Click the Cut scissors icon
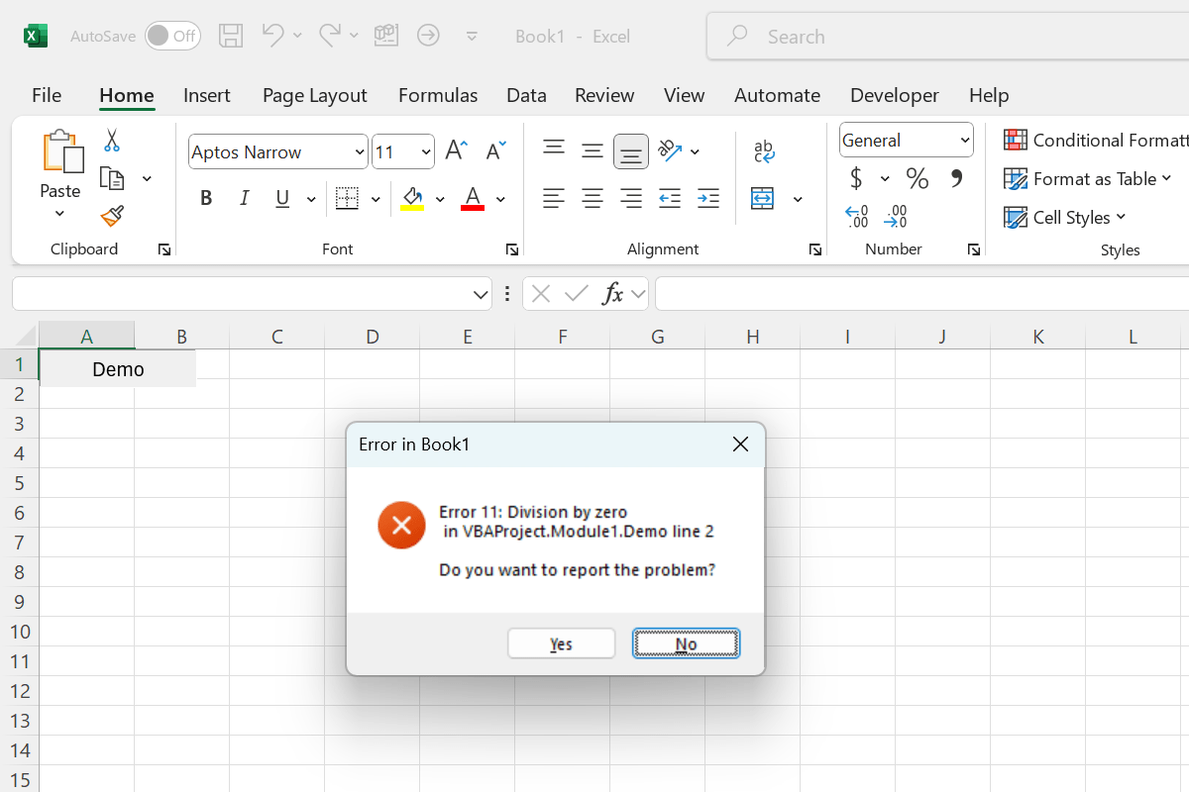The image size is (1189, 792). coord(112,141)
